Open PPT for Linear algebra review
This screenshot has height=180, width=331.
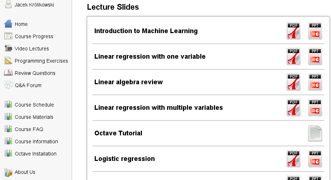coord(315,82)
